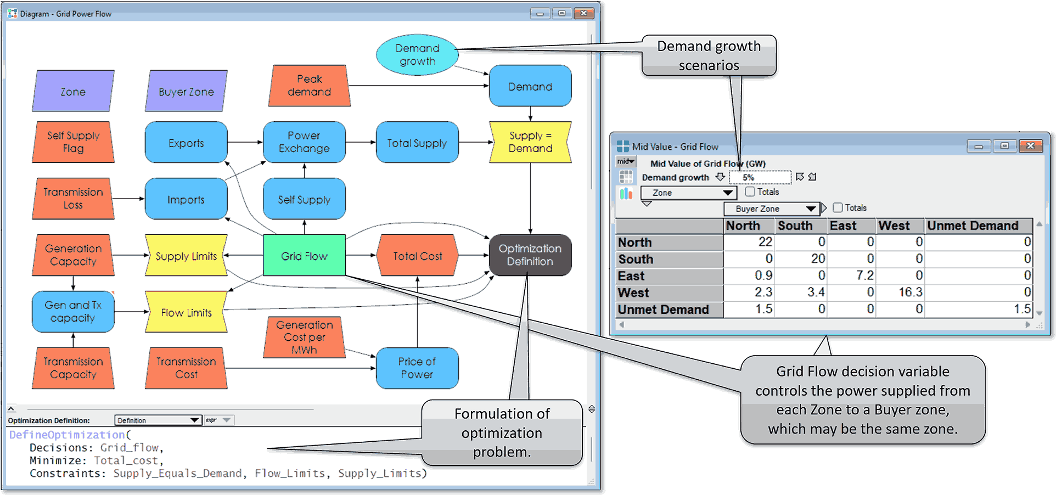The image size is (1056, 495).
Task: Click the cell with value 16.3
Action: pos(900,292)
